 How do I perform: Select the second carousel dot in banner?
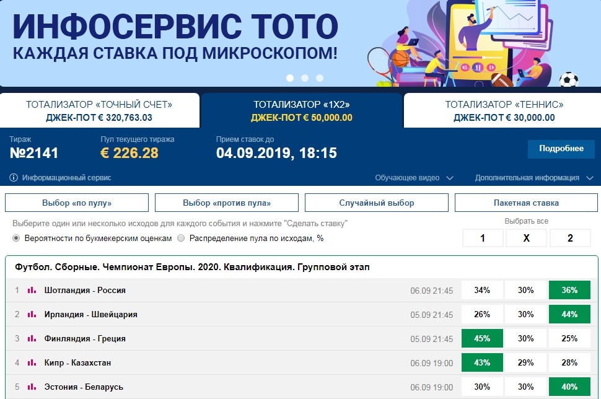(x=304, y=78)
